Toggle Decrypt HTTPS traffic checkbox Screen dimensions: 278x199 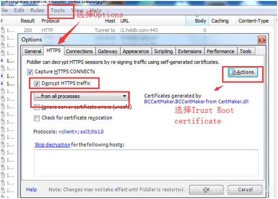pyautogui.click(x=37, y=83)
